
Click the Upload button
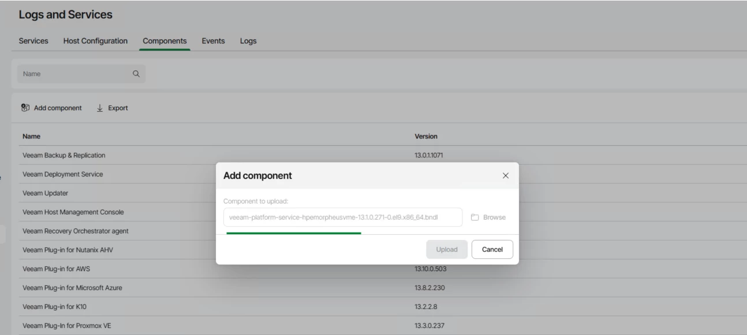(447, 249)
